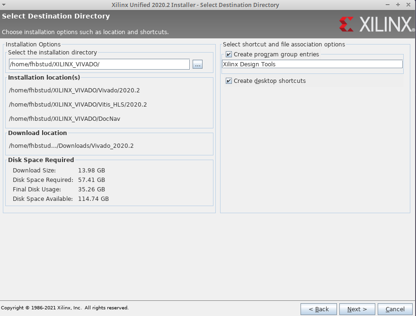Click the Downloads/Vivado_2020.2 download location
The height and width of the screenshot is (316, 416).
(x=71, y=146)
